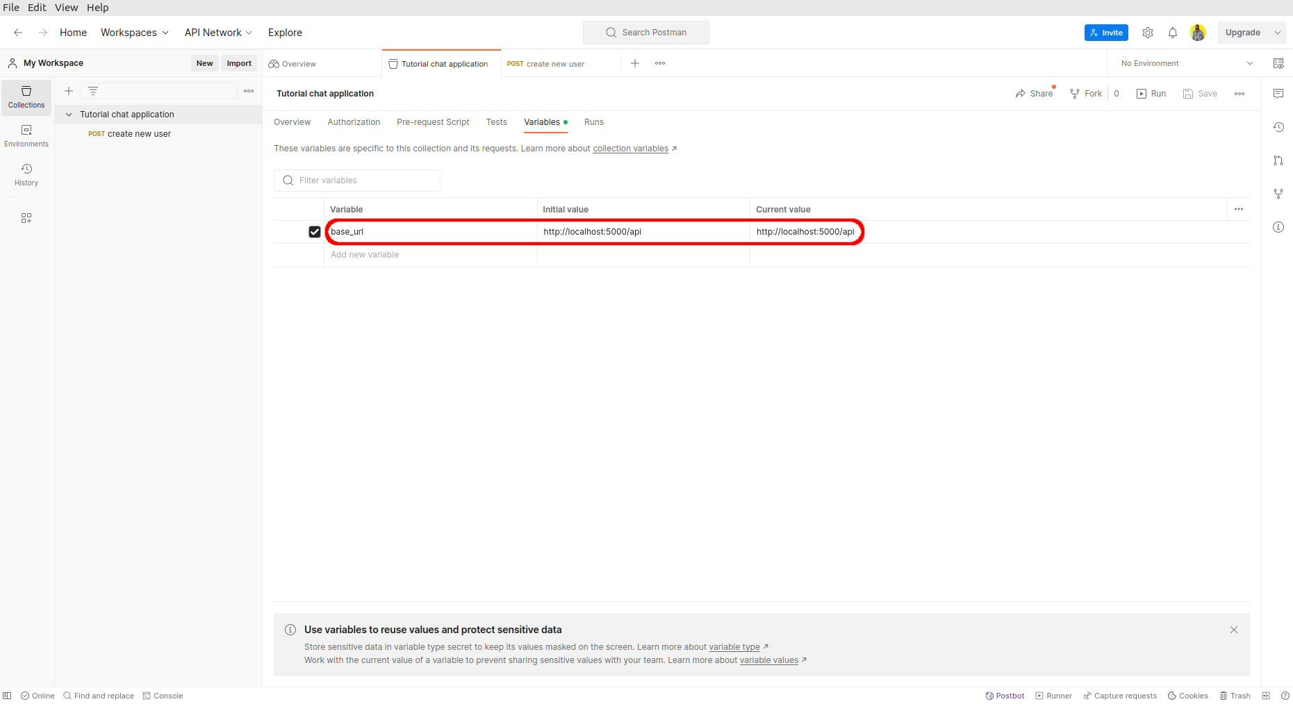
Task: Open the comments panel icon
Action: 1278,94
